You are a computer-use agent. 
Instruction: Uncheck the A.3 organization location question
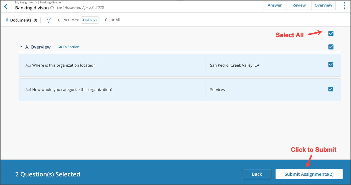(331, 64)
